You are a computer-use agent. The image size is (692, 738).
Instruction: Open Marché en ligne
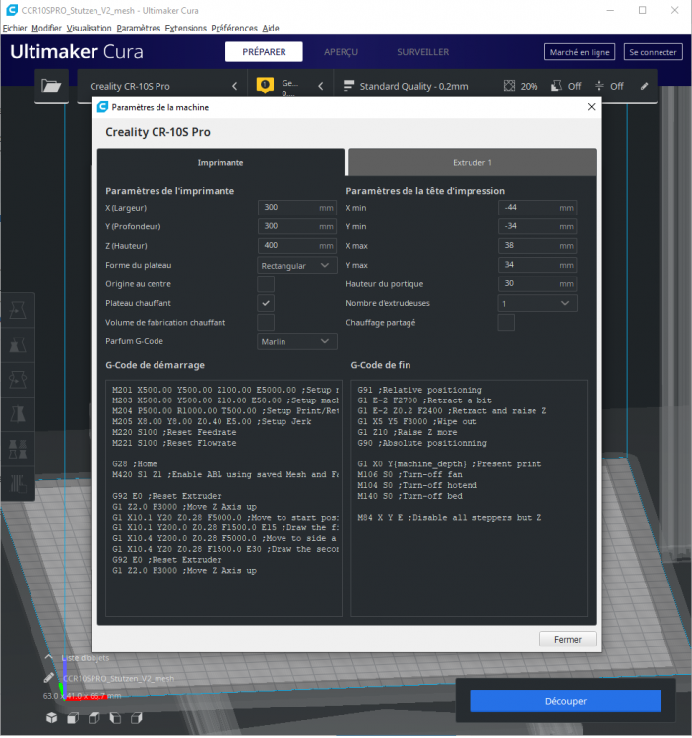(580, 52)
